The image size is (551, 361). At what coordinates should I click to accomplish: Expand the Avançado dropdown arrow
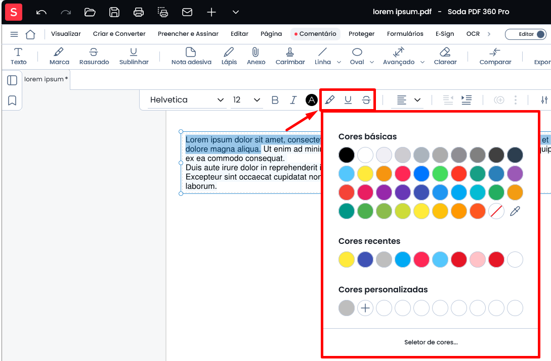click(422, 62)
